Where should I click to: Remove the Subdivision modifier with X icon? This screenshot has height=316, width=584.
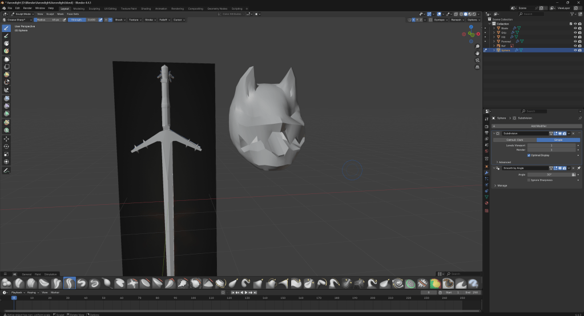pyautogui.click(x=573, y=133)
